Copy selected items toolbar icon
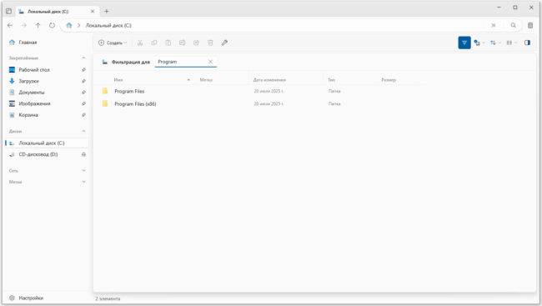The height and width of the screenshot is (306, 542). (154, 43)
